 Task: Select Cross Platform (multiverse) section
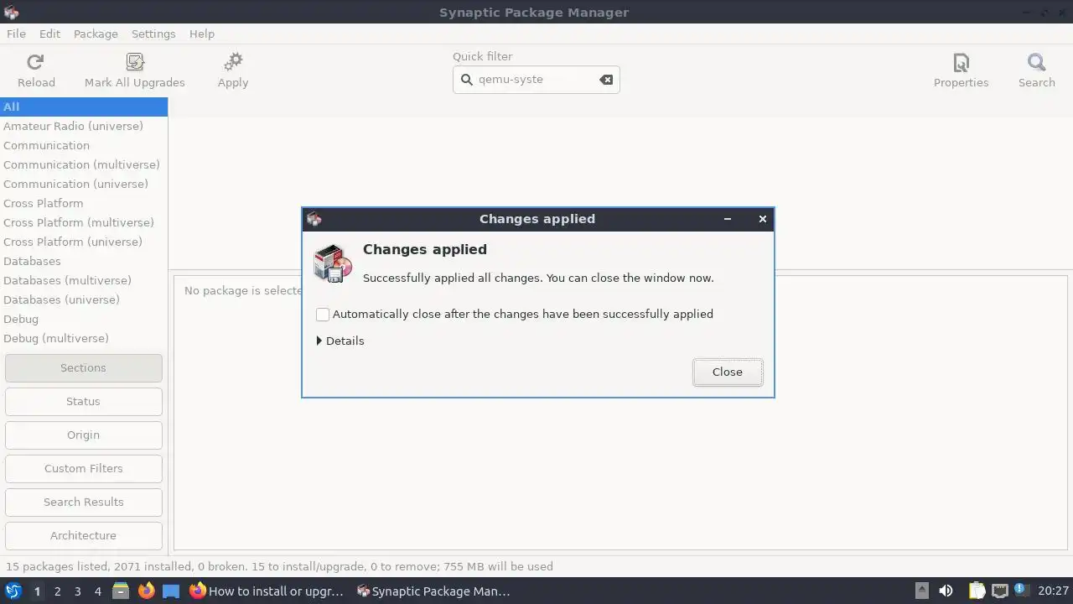[x=84, y=222]
